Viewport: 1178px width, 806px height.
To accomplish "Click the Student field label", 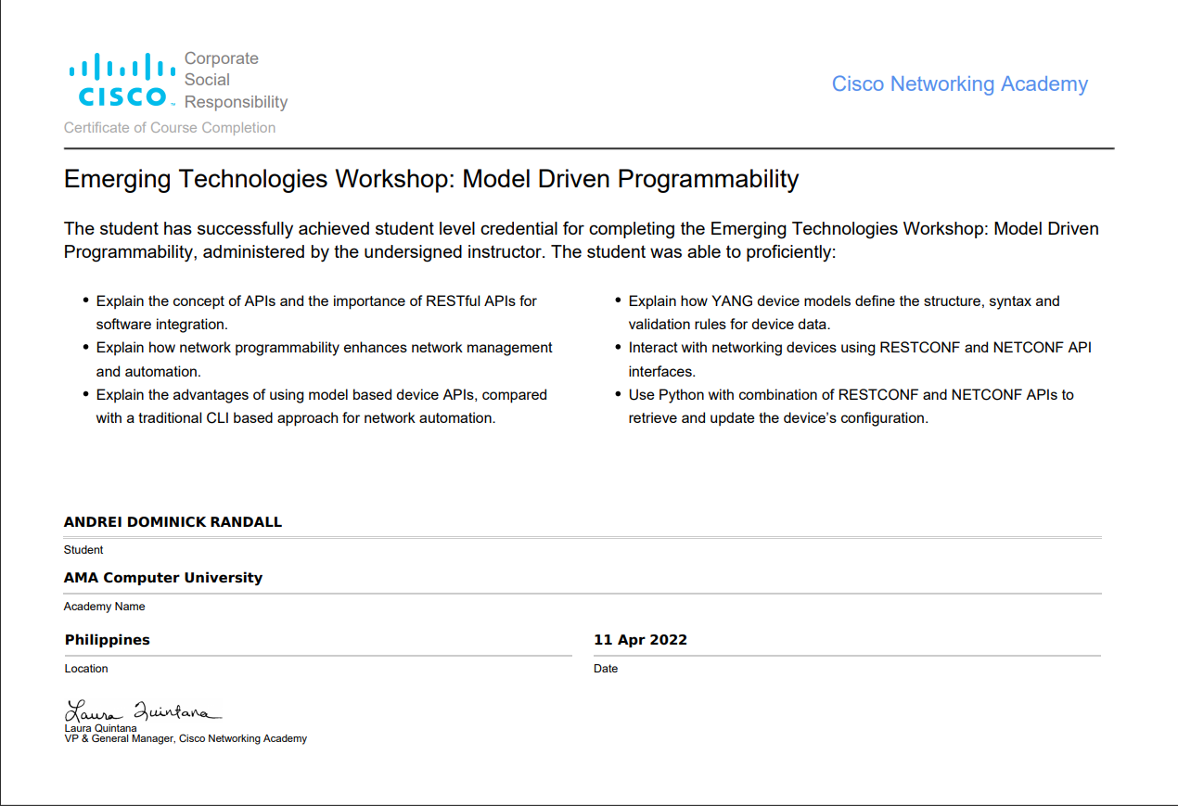I will [x=83, y=550].
